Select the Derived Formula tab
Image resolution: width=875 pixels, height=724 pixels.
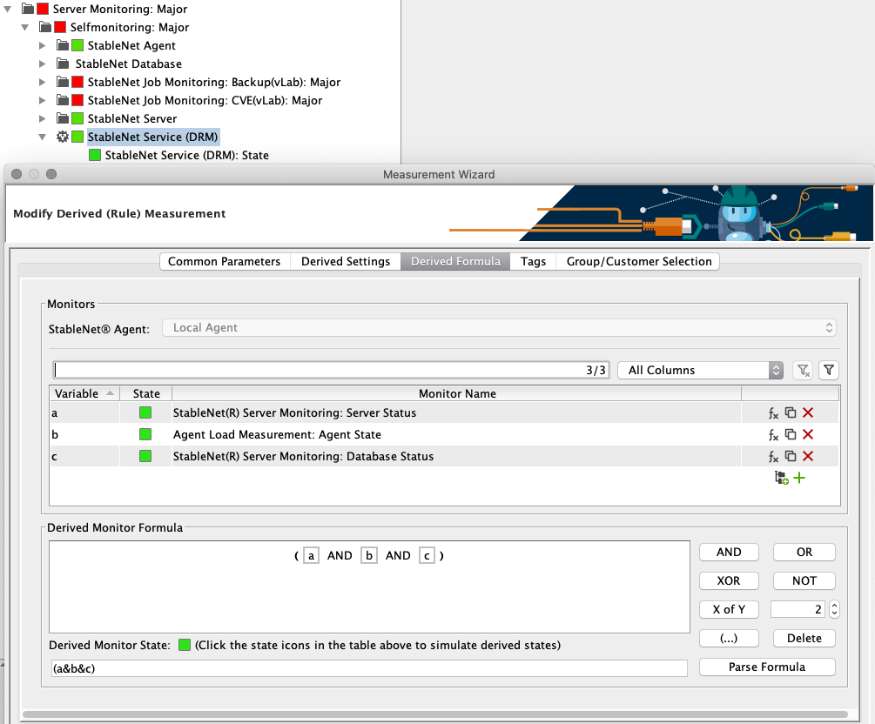point(455,262)
